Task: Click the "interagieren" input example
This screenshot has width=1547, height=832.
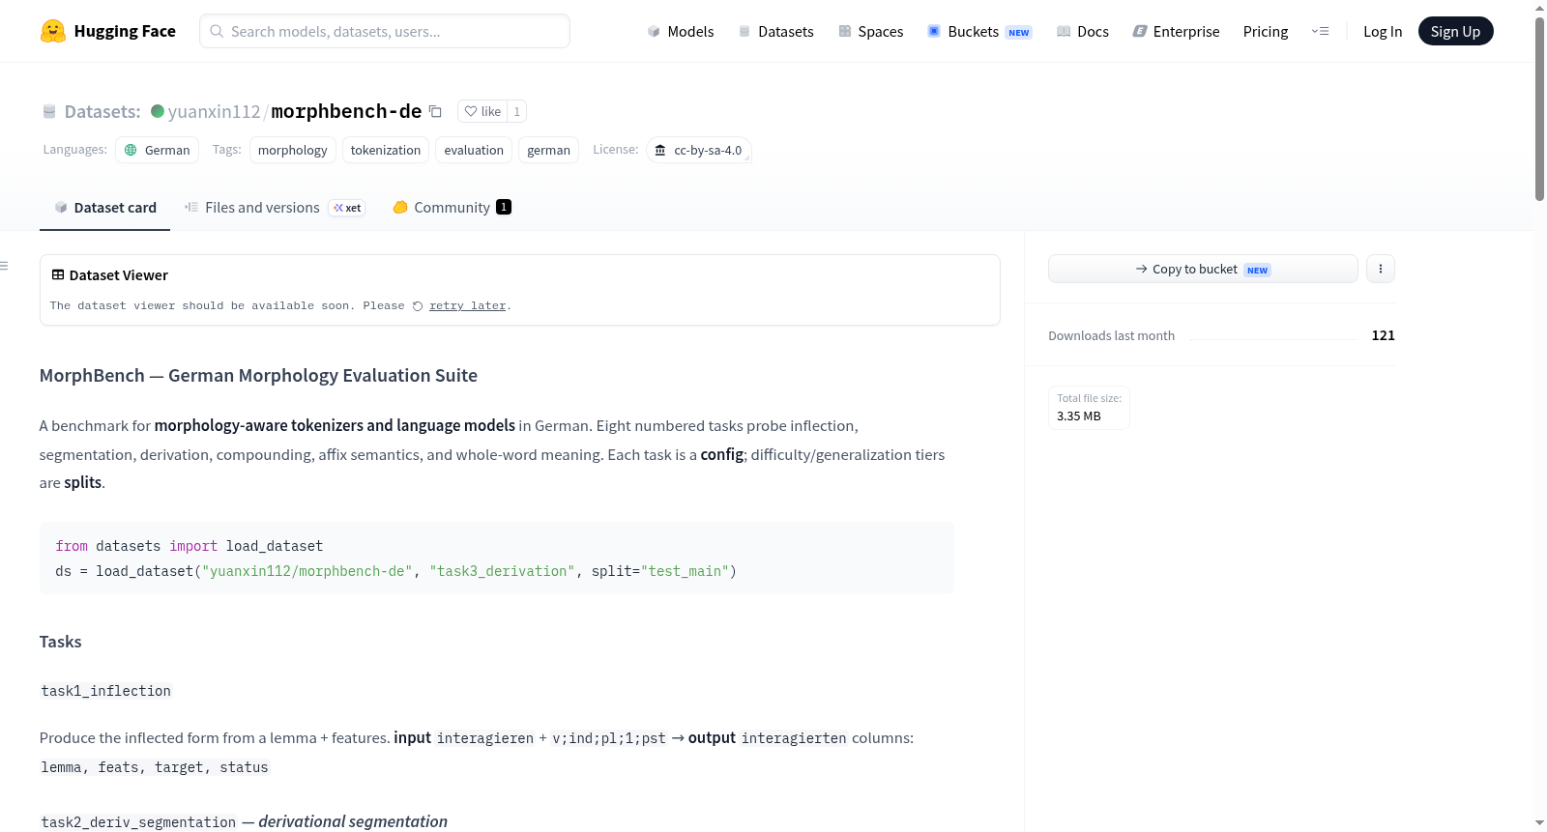Action: 485,738
